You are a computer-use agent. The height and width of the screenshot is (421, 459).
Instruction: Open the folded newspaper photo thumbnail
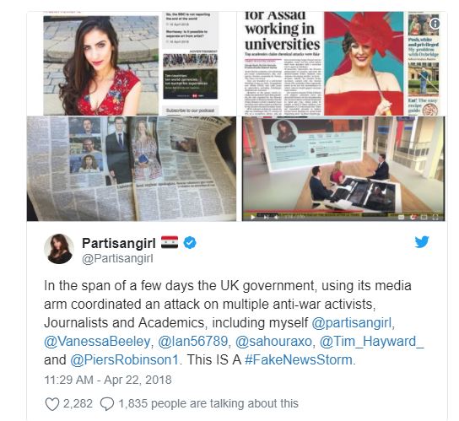[x=132, y=169]
